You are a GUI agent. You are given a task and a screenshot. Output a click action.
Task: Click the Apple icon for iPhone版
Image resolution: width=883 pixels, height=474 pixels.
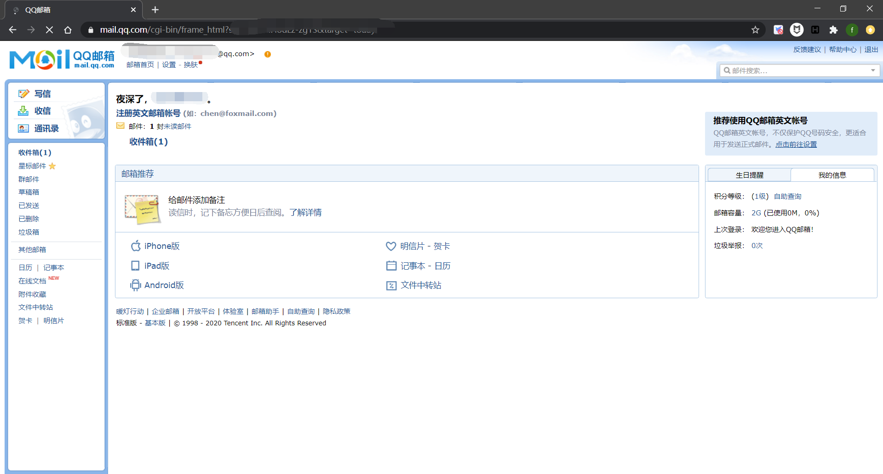click(136, 246)
